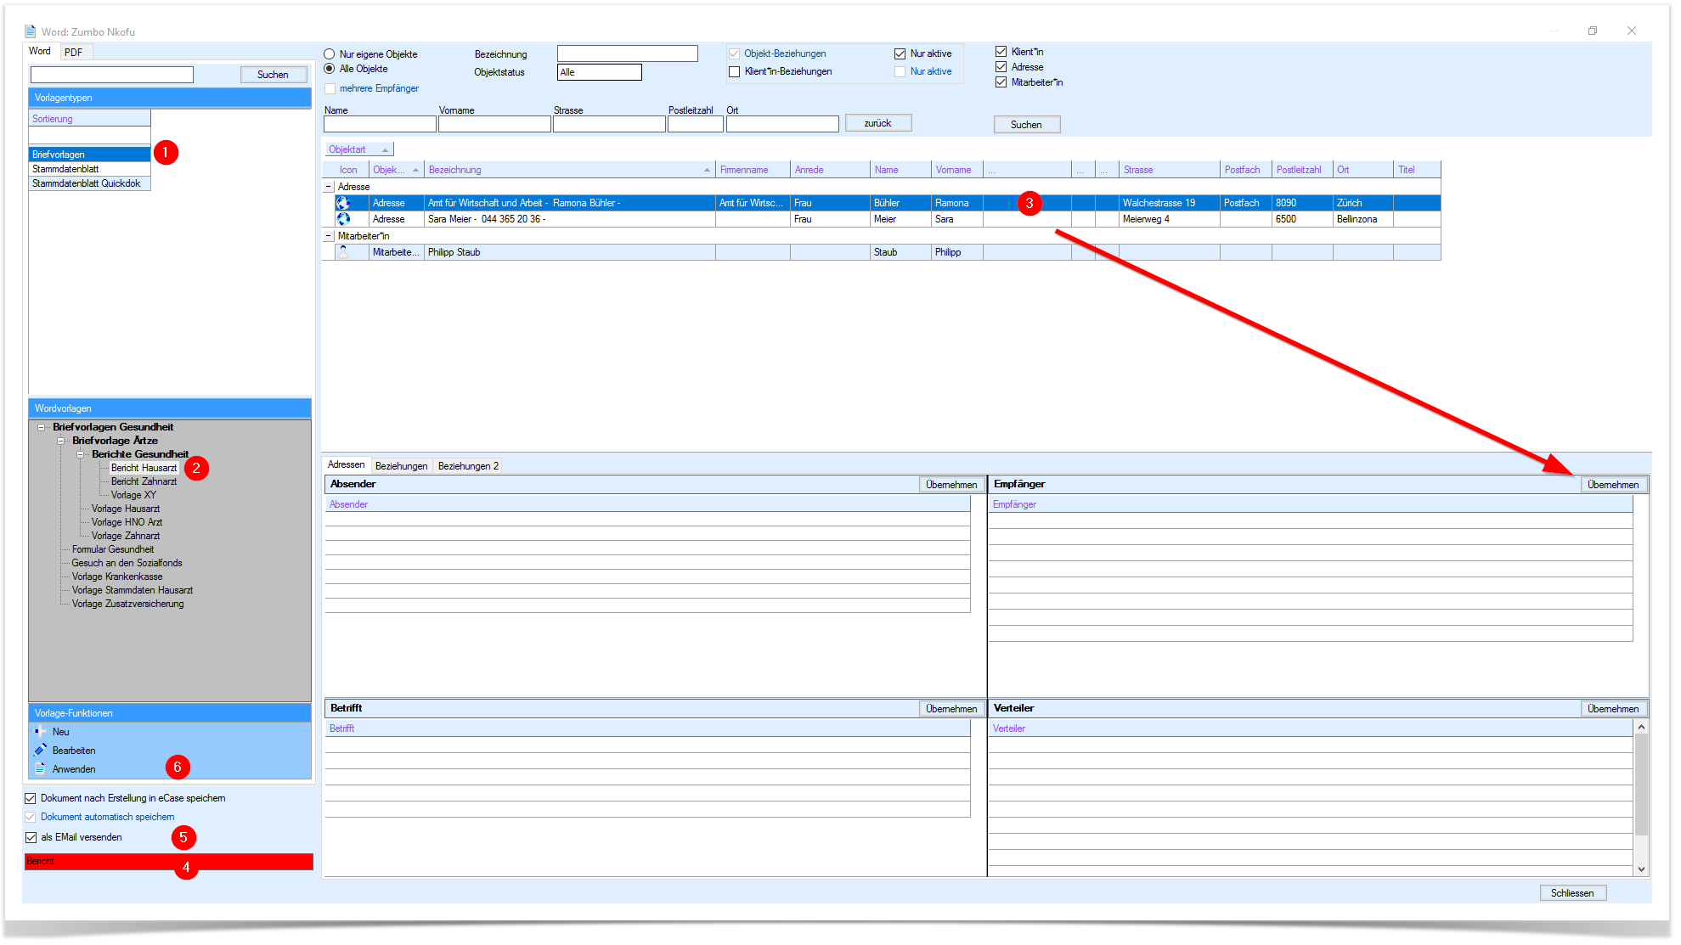The height and width of the screenshot is (945, 1681).
Task: Toggle 'mehrere Empfänger' checkbox
Action: point(330,88)
